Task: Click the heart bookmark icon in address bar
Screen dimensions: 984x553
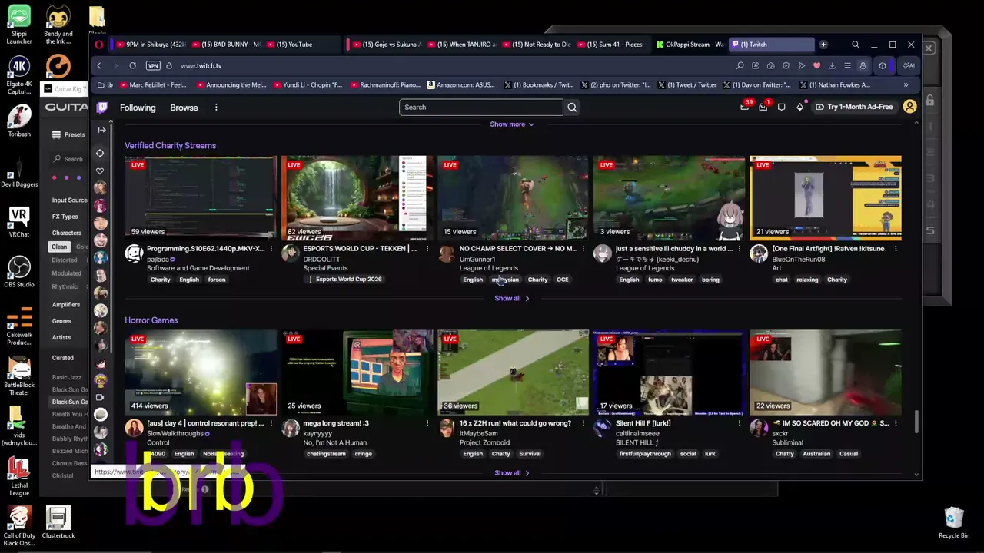Action: coord(816,65)
